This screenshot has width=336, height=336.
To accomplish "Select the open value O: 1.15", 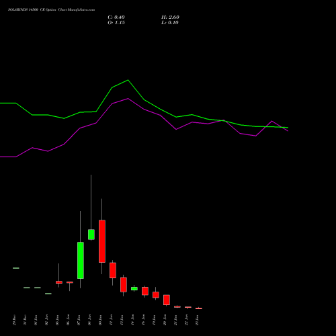I will (x=116, y=23).
